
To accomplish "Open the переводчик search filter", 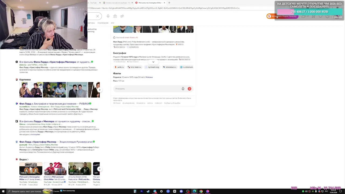I will pyautogui.click(x=103, y=23).
